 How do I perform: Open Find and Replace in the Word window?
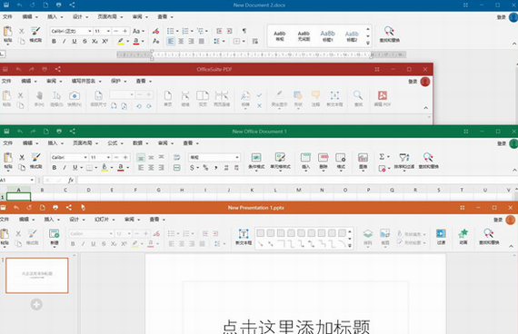(389, 34)
